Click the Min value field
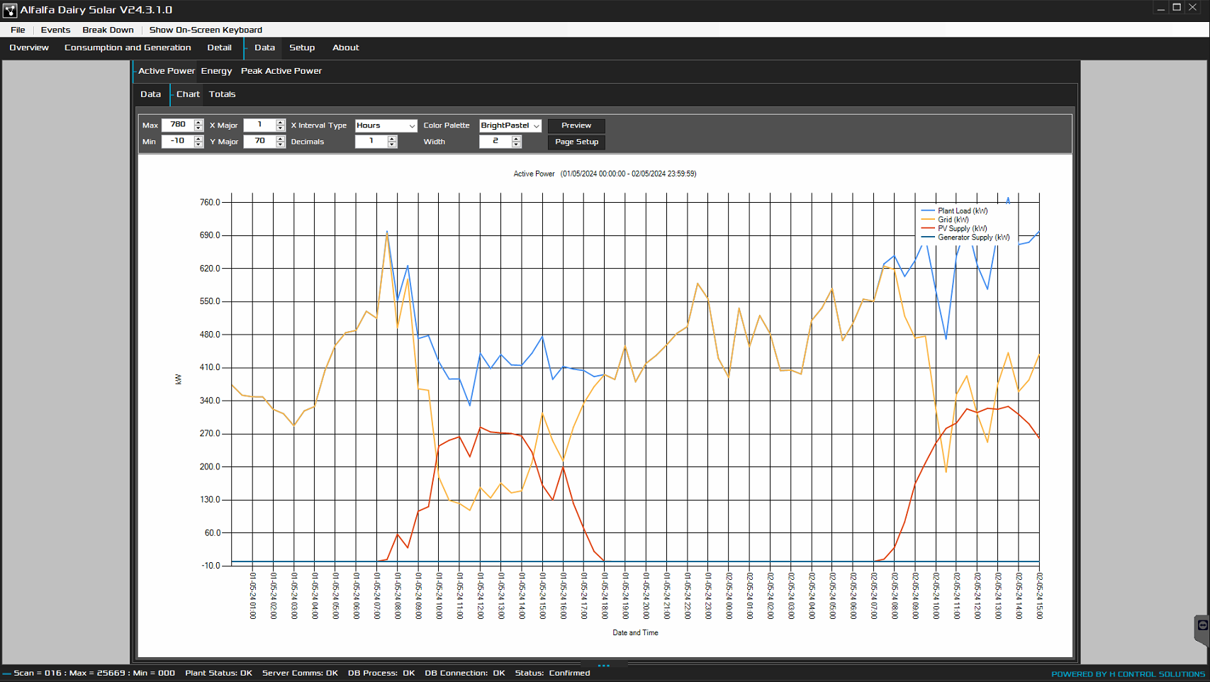Screen dimensions: 1210x682 [x=178, y=141]
